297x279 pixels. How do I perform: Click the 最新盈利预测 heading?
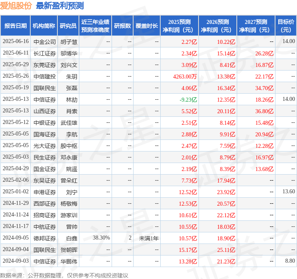click(x=60, y=6)
